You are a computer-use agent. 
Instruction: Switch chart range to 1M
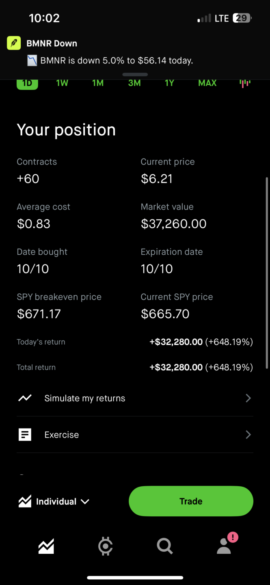[x=98, y=83]
